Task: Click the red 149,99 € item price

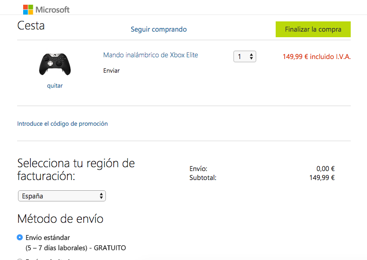Action: [316, 56]
